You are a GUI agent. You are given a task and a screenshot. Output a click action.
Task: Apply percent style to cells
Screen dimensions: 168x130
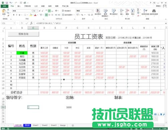(x=82, y=15)
